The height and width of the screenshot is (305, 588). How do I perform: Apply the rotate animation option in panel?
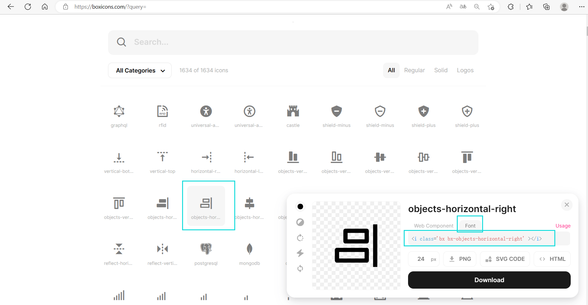click(x=300, y=238)
